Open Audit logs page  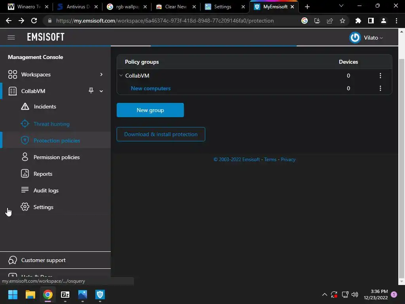[46, 190]
